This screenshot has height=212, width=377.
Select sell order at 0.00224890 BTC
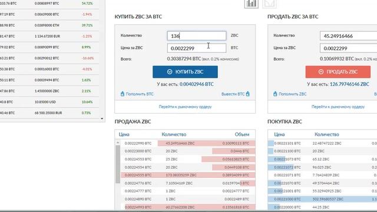(x=188, y=199)
